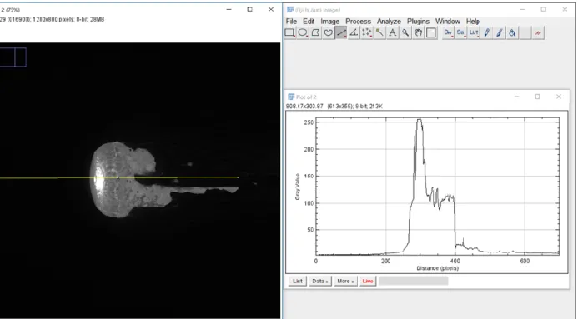Click the Color picker tool
Screen dimensions: 578x319
point(430,32)
